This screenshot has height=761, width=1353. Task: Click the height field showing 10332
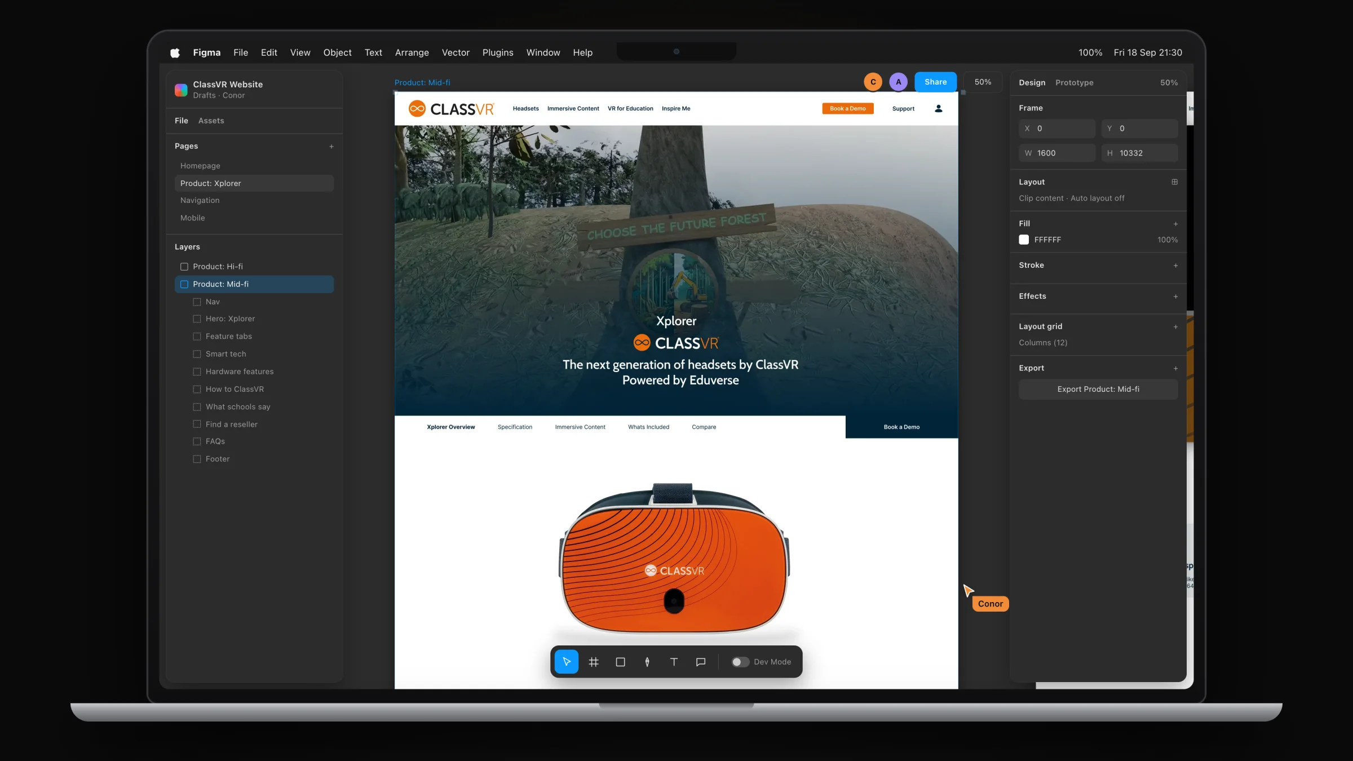1139,153
